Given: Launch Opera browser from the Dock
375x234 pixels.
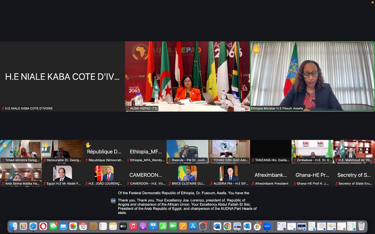Looking at the screenshot, I should point(43,226).
